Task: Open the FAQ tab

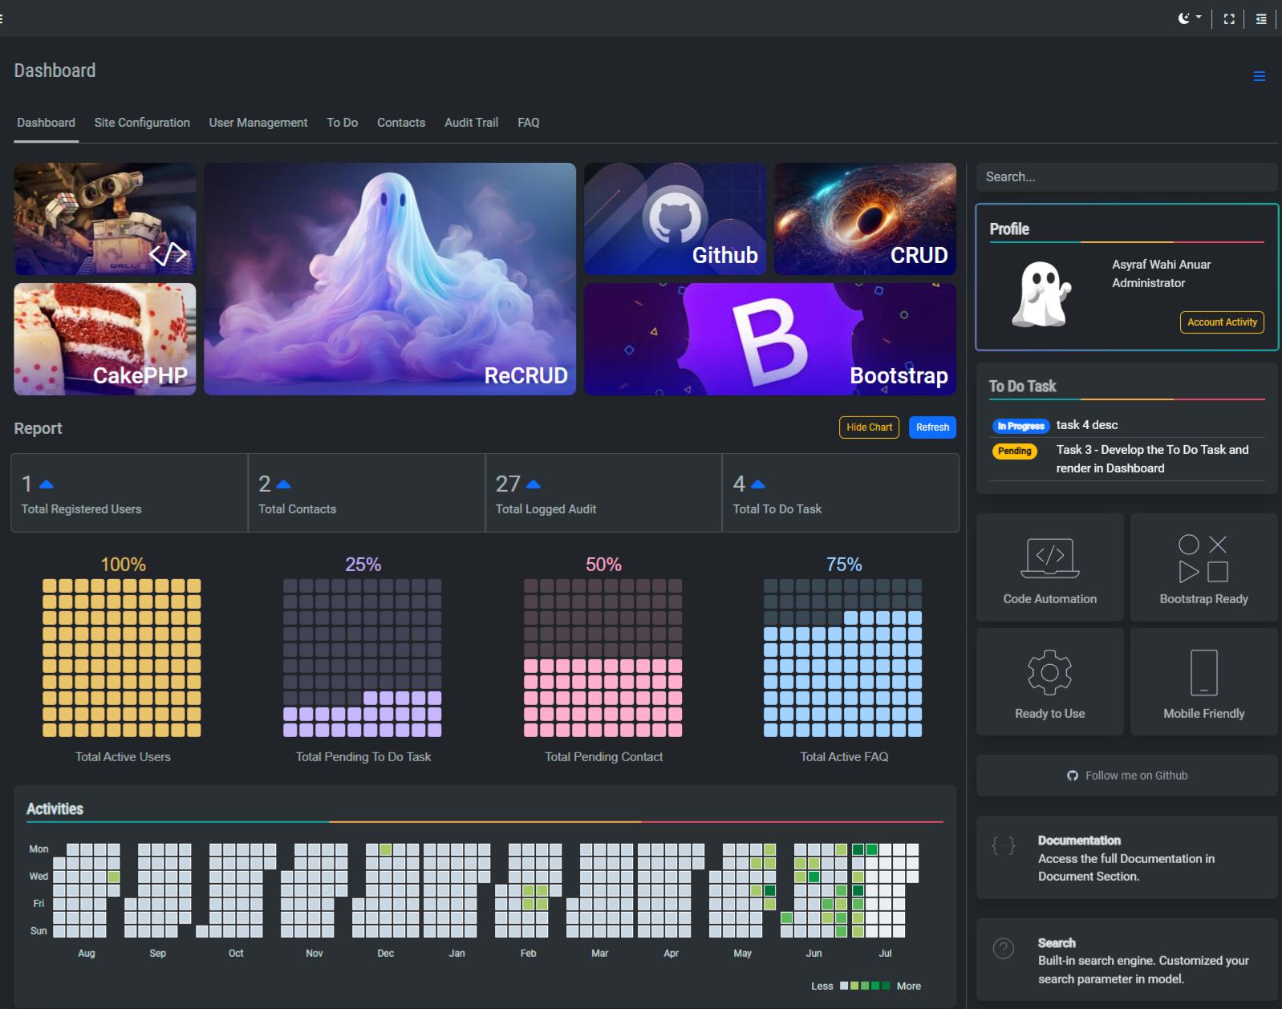Action: tap(528, 123)
